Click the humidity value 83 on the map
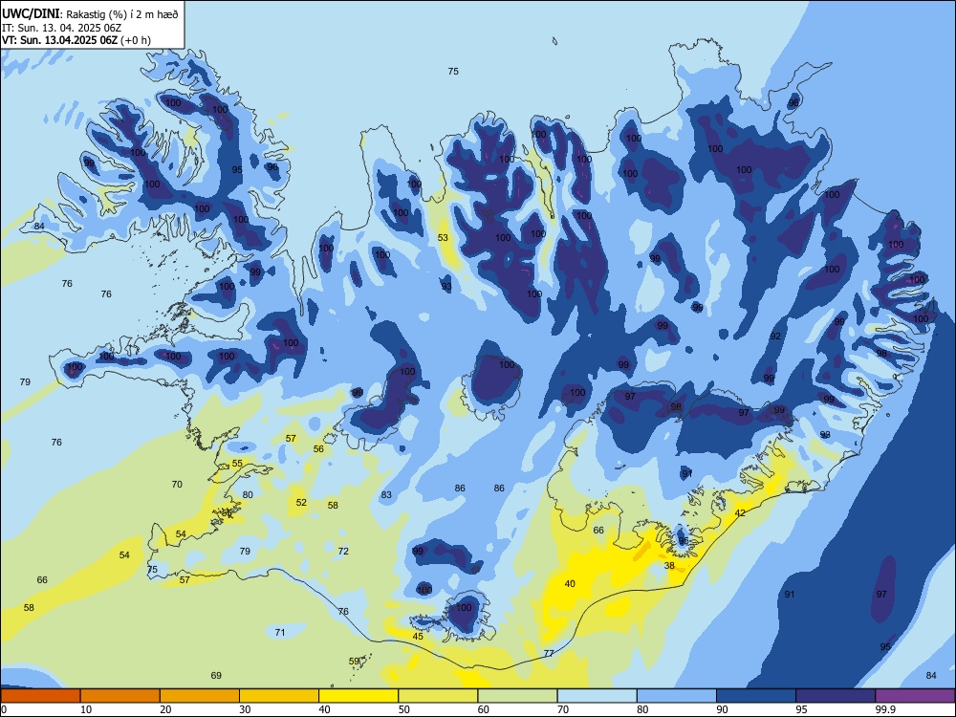 click(386, 495)
